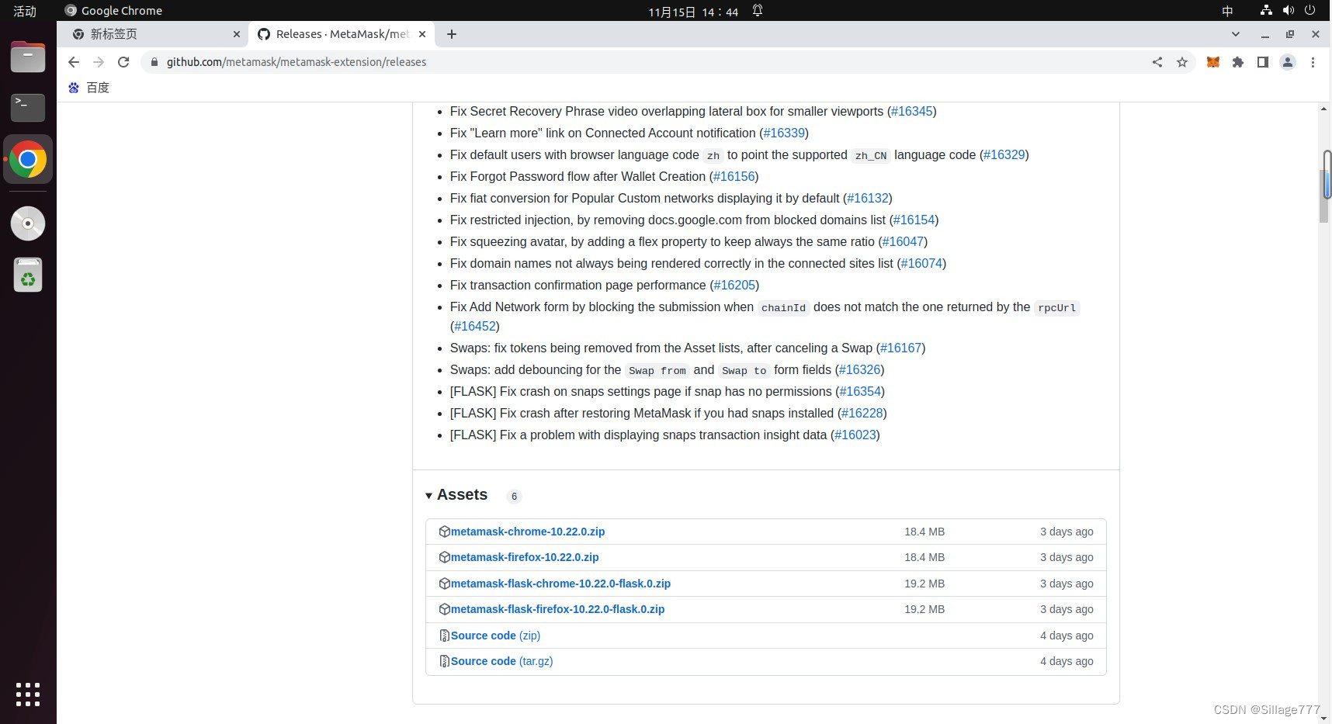Viewport: 1332px width, 724px height.
Task: Click scrollbar up arrow
Action: [x=1324, y=109]
